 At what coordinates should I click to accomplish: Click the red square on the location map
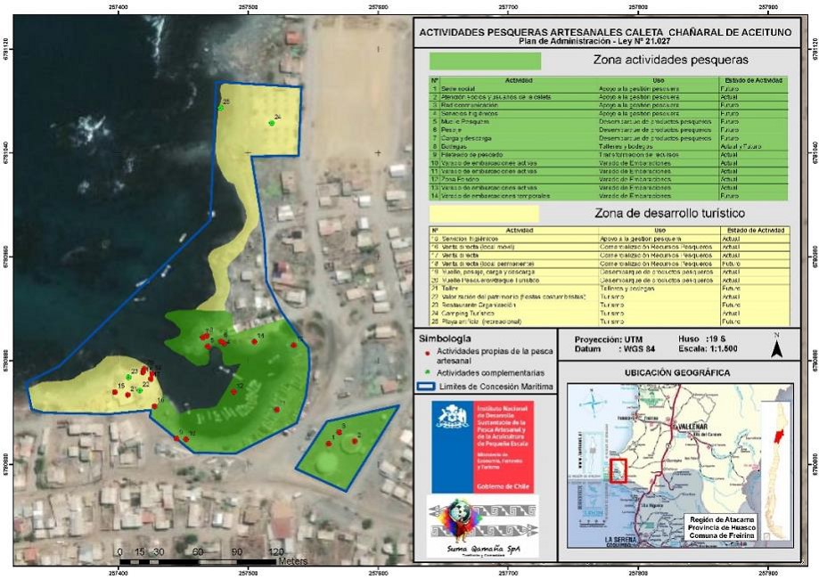point(618,471)
